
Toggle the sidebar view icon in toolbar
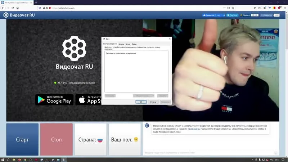tap(260, 8)
